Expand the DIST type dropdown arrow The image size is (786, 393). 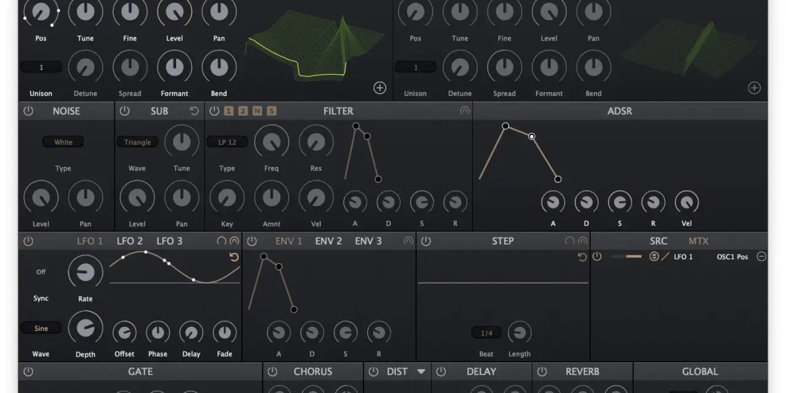[421, 372]
